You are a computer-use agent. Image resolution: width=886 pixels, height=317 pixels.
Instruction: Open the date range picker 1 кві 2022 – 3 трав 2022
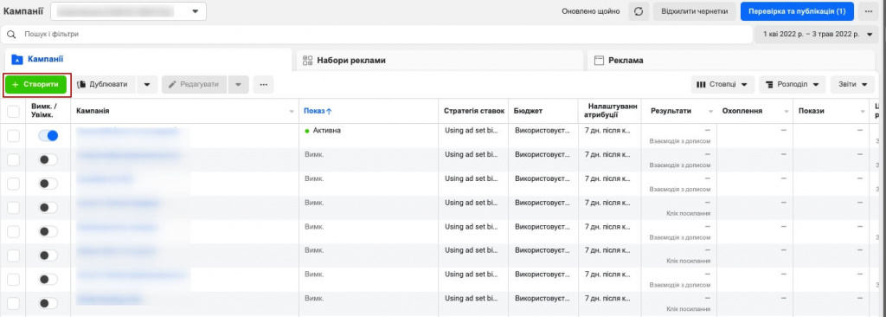(x=817, y=35)
